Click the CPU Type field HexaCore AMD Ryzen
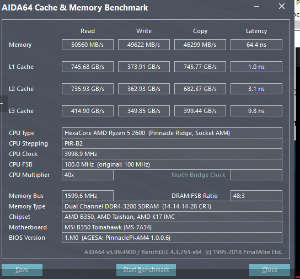 [x=172, y=133]
